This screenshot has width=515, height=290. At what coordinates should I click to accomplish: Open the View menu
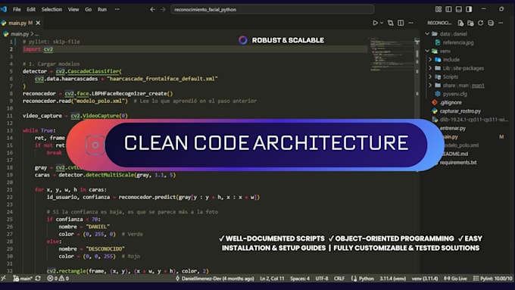pyautogui.click(x=73, y=9)
